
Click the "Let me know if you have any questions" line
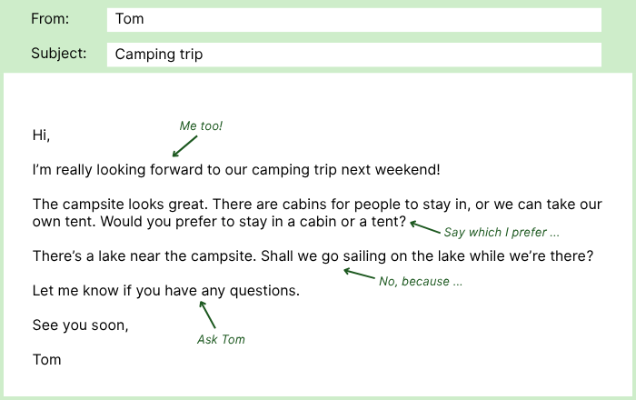click(x=165, y=291)
